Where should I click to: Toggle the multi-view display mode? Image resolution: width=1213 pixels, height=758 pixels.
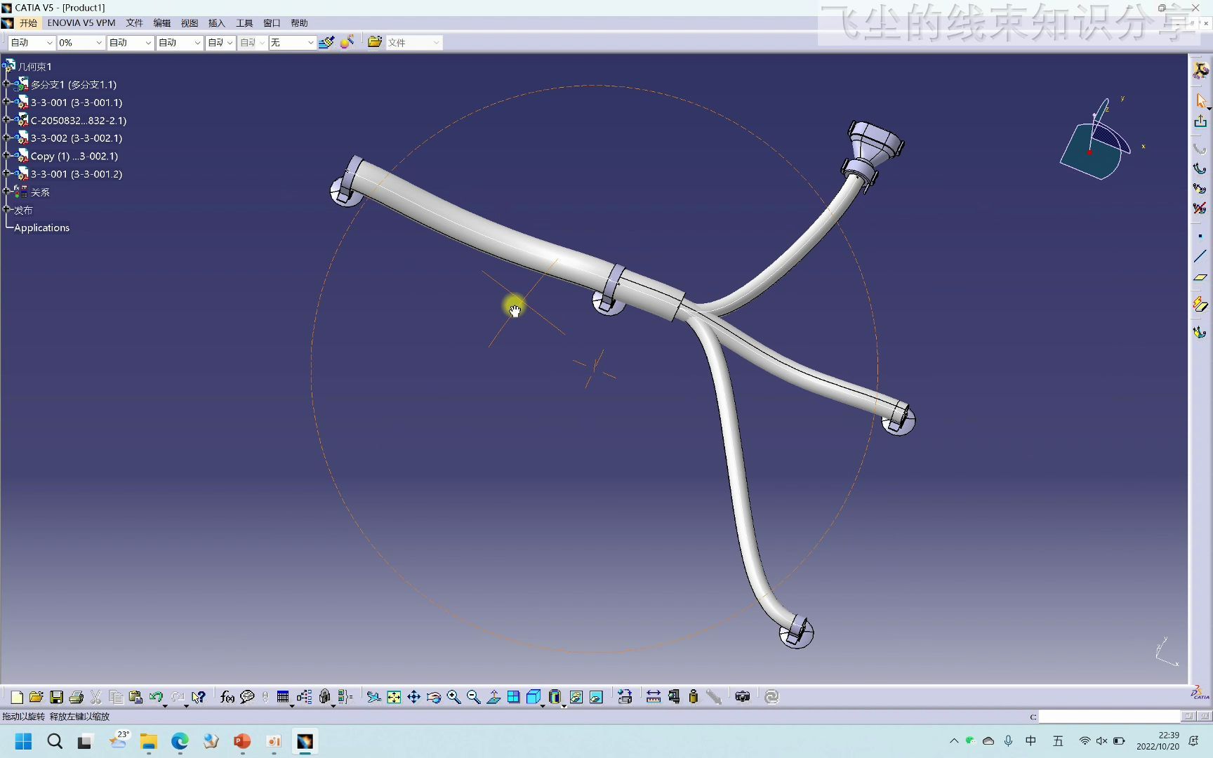pos(514,696)
